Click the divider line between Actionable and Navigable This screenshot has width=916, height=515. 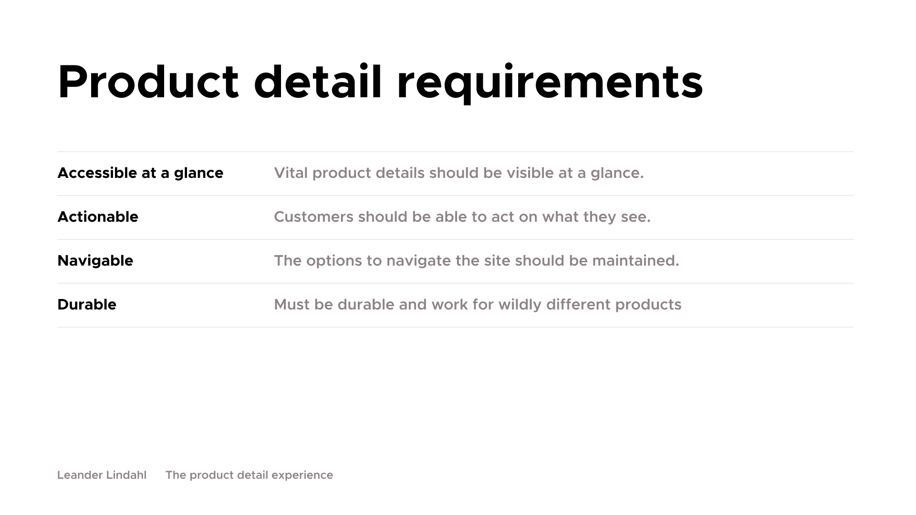click(456, 239)
